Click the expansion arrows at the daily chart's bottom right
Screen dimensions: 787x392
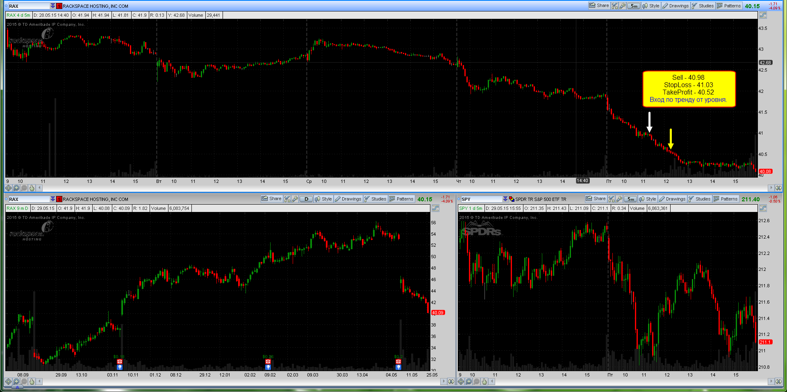point(451,381)
